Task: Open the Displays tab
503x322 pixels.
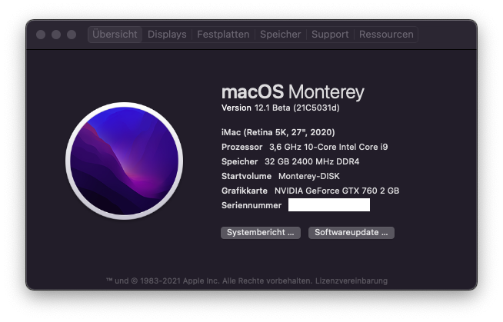Action: pyautogui.click(x=167, y=35)
